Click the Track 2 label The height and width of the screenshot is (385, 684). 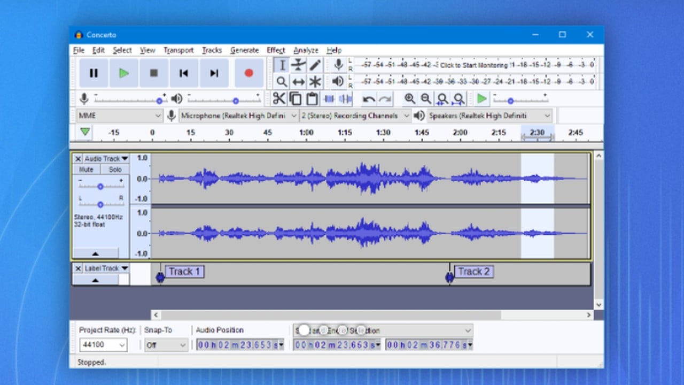point(473,272)
